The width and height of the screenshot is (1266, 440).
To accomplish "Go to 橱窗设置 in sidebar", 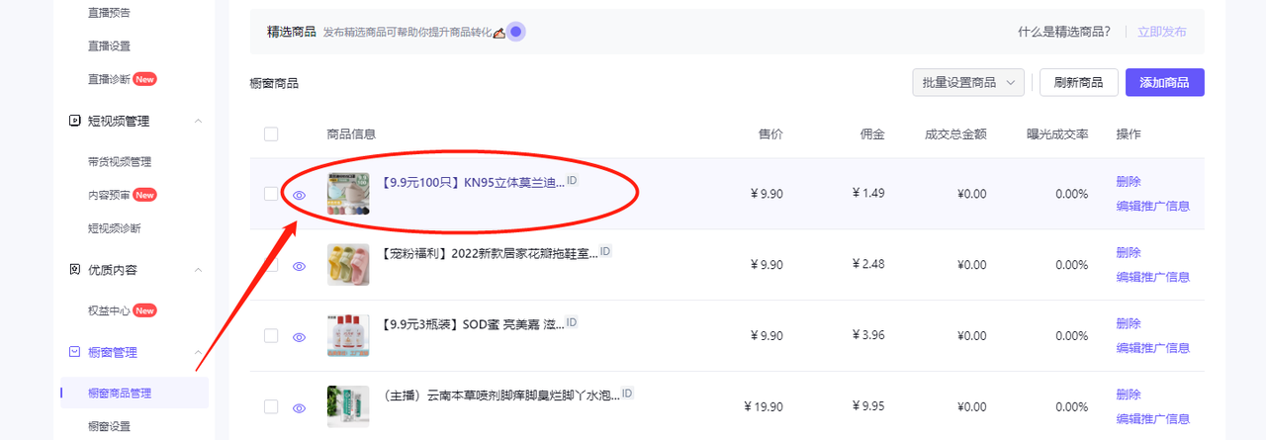I will (109, 426).
